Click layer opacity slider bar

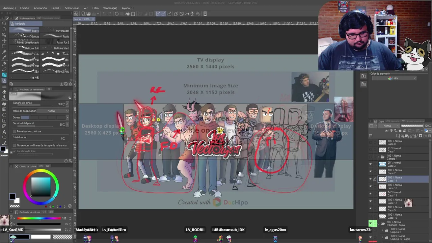pos(412,126)
